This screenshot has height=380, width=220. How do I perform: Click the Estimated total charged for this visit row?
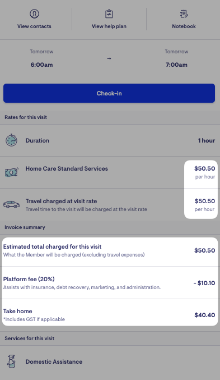click(x=110, y=250)
